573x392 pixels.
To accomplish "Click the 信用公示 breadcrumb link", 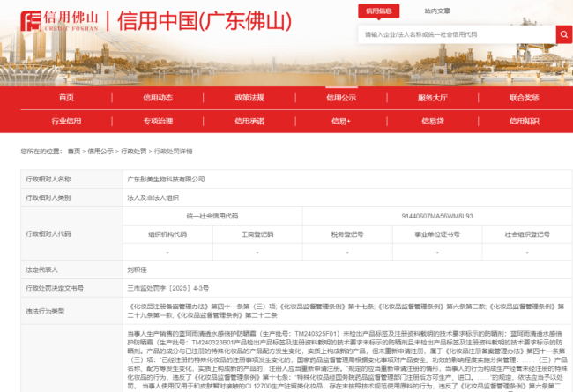I will [x=100, y=152].
